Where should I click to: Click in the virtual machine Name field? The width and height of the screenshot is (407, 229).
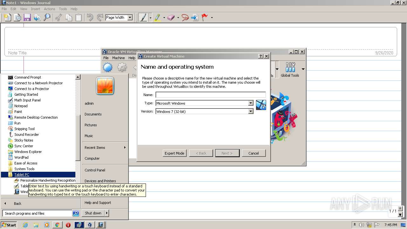pos(210,95)
